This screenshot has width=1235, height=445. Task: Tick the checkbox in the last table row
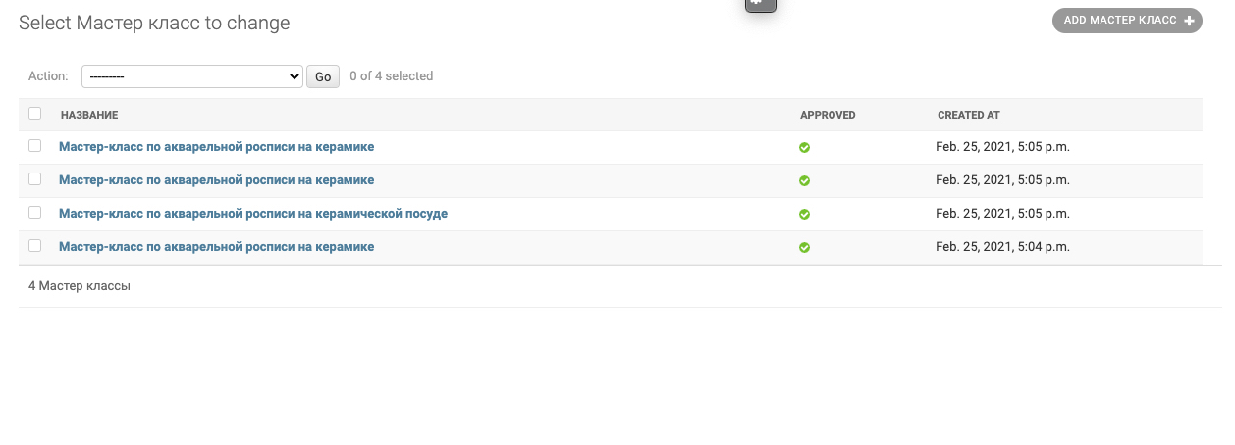[35, 246]
